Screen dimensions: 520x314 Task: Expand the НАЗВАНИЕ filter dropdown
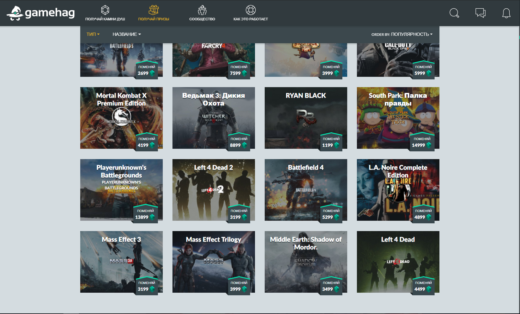pyautogui.click(x=127, y=34)
